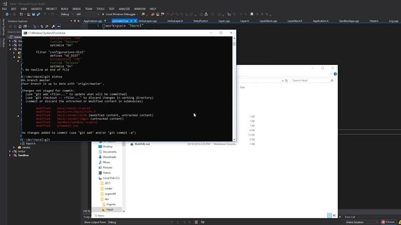Viewport: 401px width, 225px height.
Task: Click the Size column header in File Explorer
Action: (242, 87)
